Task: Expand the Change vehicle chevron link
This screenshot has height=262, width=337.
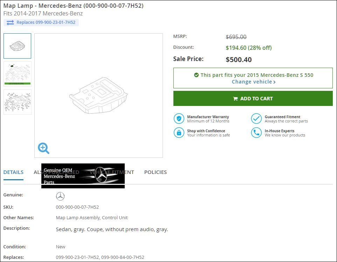Action: (x=254, y=82)
